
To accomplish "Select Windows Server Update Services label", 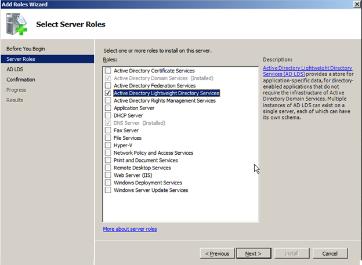I will click(151, 190).
